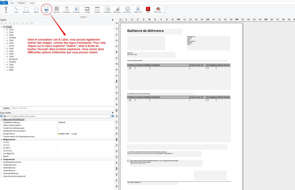Image resolution: width=295 pixels, height=190 pixels.
Task: Toggle the favorites star in Eigenschaften
Action: click(x=11, y=116)
